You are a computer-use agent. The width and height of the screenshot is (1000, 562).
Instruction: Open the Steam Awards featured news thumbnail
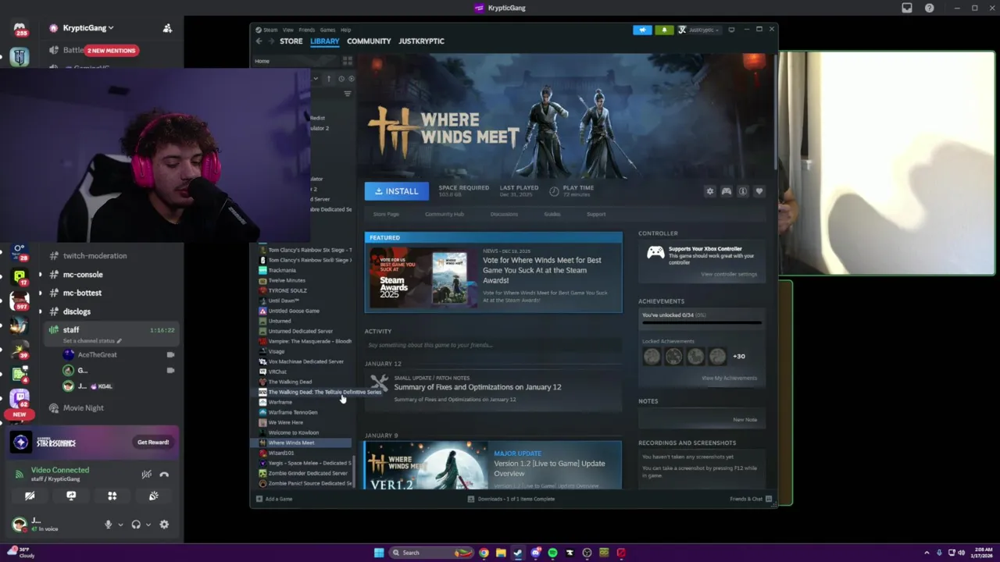(x=422, y=278)
